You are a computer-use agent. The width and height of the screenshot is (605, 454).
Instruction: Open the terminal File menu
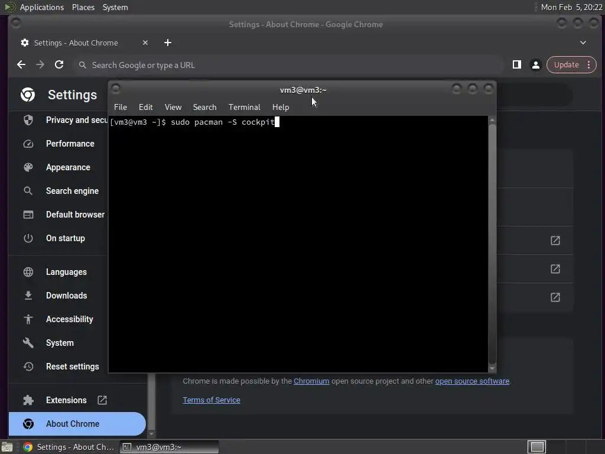121,107
